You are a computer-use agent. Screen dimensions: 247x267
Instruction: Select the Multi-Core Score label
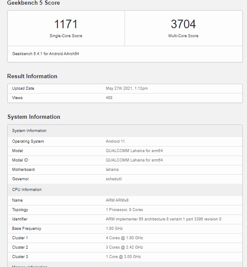point(183,36)
